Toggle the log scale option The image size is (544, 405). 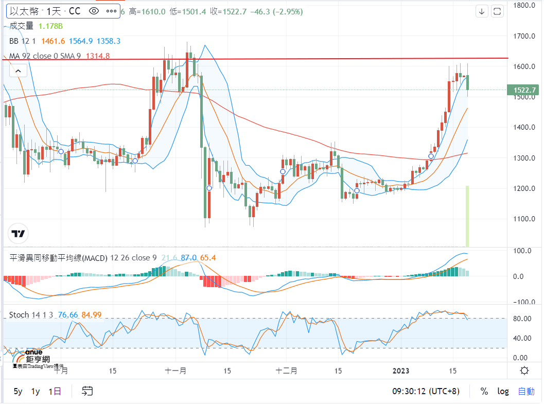(x=503, y=392)
